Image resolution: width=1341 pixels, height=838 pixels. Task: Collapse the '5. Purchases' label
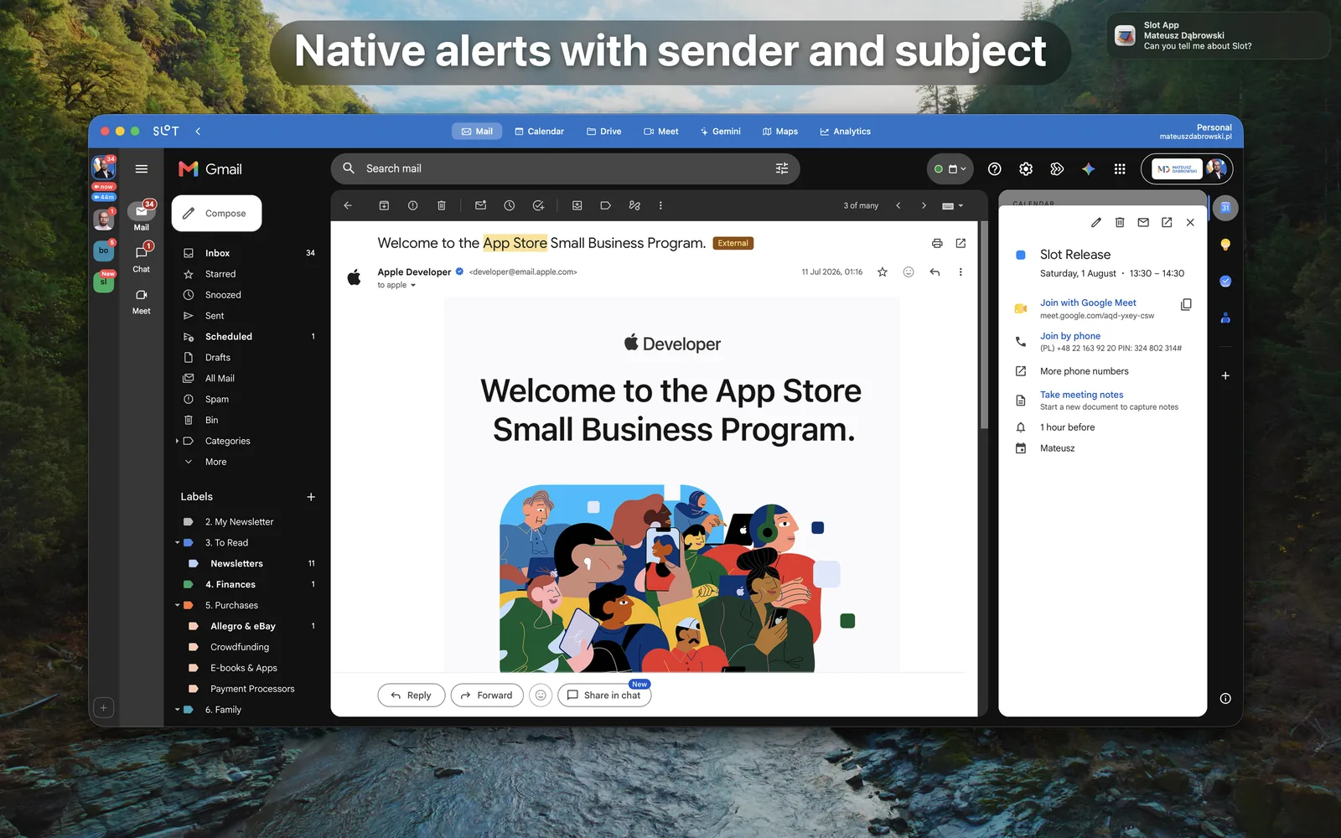[177, 605]
